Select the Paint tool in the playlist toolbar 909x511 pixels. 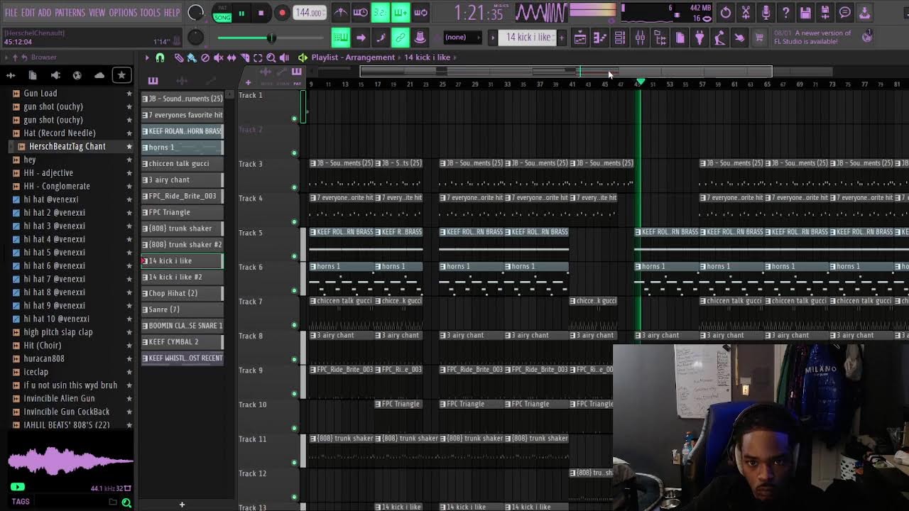pyautogui.click(x=192, y=57)
